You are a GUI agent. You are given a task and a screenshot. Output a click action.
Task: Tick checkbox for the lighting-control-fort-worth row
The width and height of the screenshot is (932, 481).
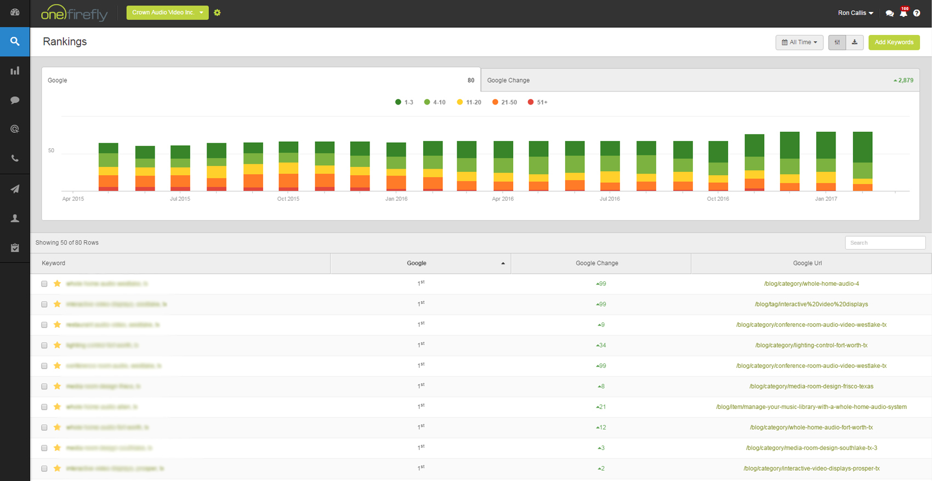[x=44, y=345]
